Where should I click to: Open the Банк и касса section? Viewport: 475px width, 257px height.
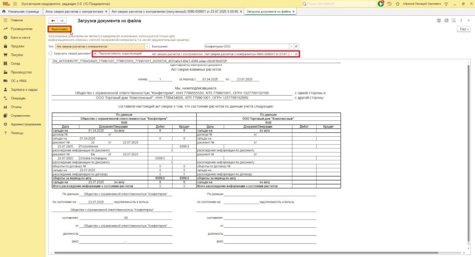[20, 37]
